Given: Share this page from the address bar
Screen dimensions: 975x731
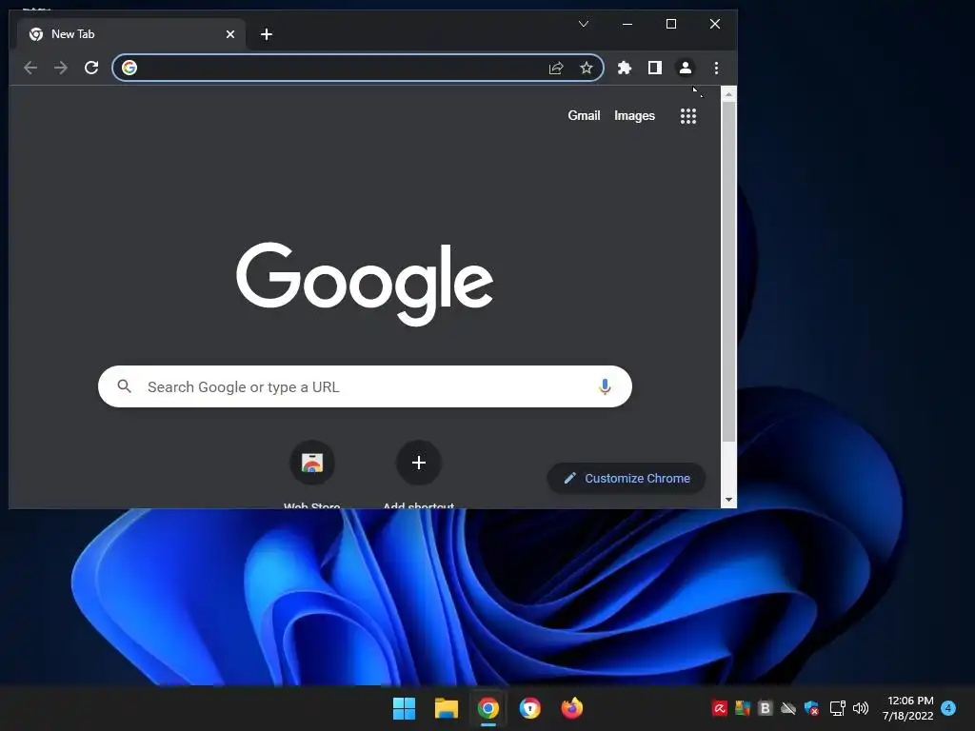Looking at the screenshot, I should [556, 68].
